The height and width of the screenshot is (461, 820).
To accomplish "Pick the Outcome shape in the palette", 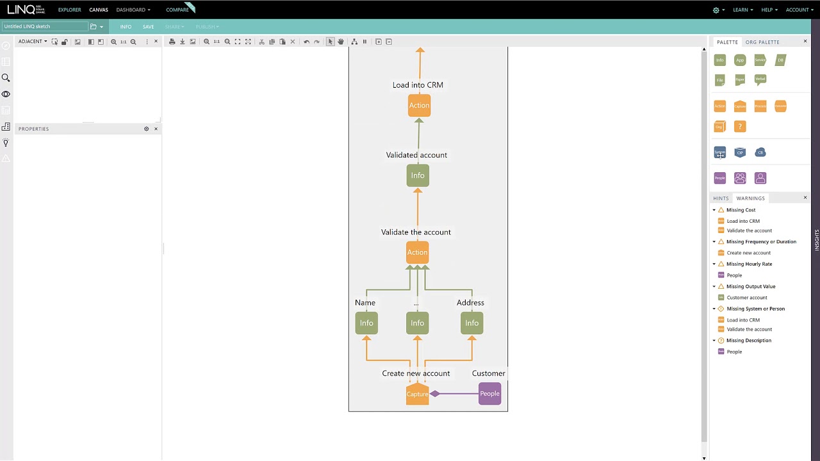I will [780, 106].
